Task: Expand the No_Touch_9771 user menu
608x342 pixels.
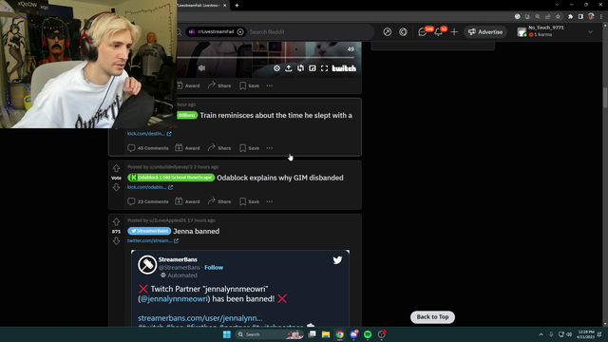Action: tap(556, 31)
